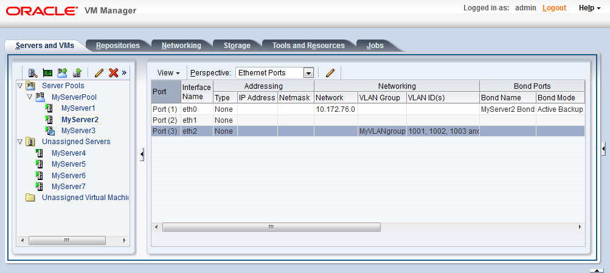610x273 pixels.
Task: Select Unassigned Virtual Machines in the tree
Action: pyautogui.click(x=85, y=198)
